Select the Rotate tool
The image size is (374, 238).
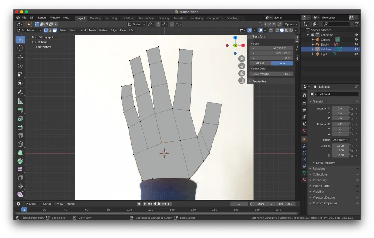20,66
